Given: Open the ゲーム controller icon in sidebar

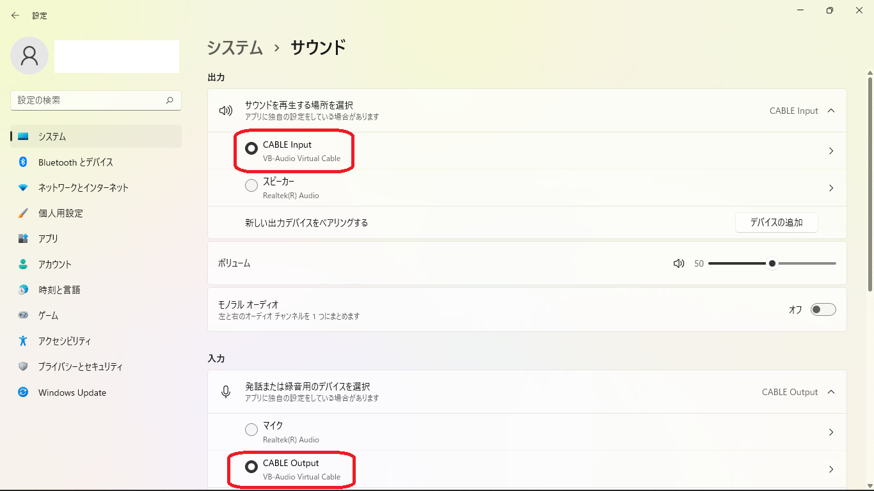Looking at the screenshot, I should [24, 315].
